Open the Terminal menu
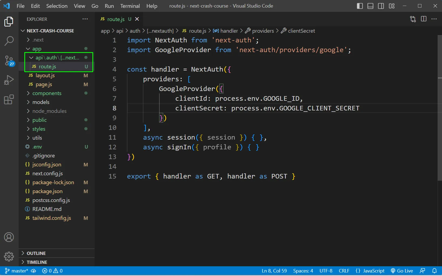442x276 pixels. point(130,6)
